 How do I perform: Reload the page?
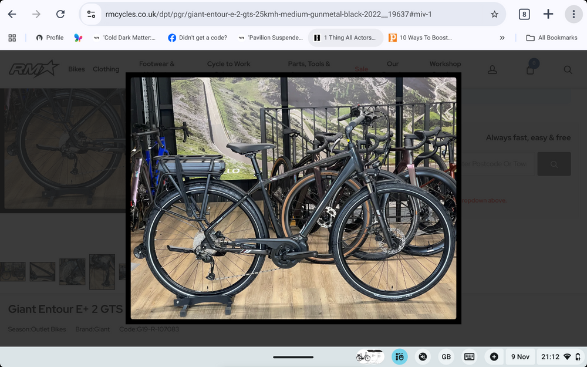tap(60, 14)
